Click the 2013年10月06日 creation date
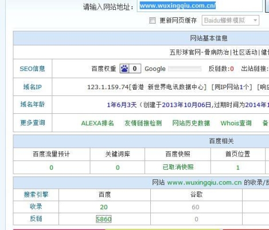 pyautogui.click(x=186, y=105)
